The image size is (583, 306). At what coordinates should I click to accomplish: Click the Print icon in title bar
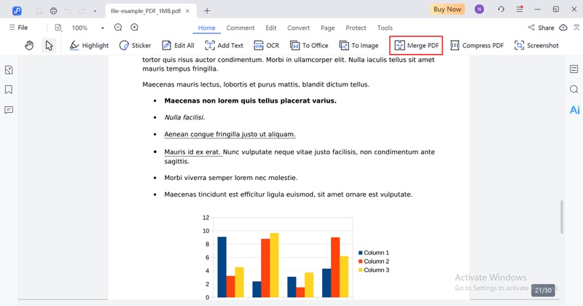(53, 11)
